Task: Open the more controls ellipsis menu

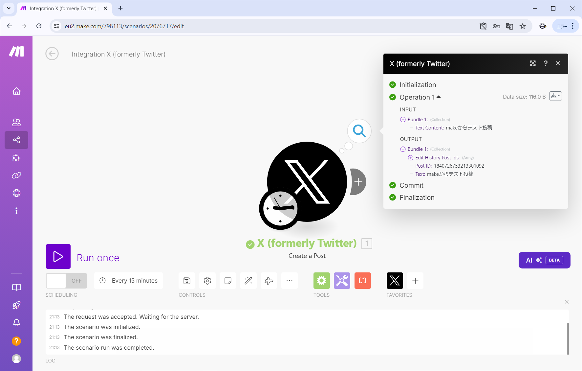Action: pyautogui.click(x=289, y=281)
